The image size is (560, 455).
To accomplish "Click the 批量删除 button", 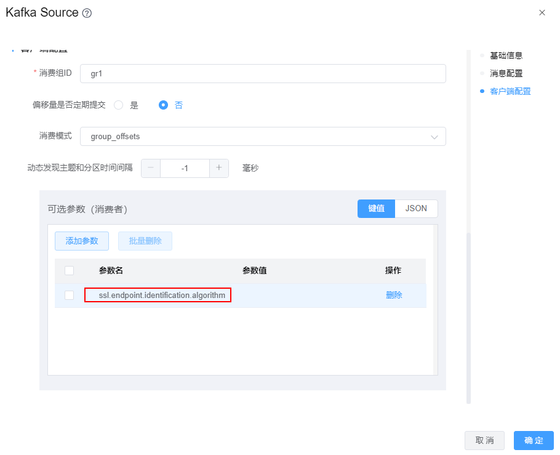I will pyautogui.click(x=145, y=241).
